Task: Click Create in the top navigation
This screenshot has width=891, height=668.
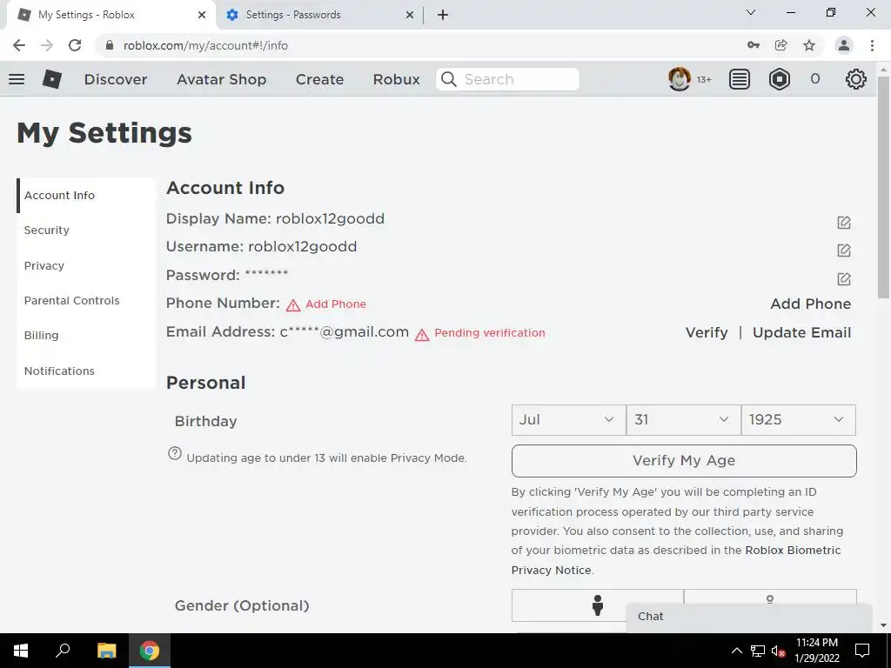Action: [319, 79]
